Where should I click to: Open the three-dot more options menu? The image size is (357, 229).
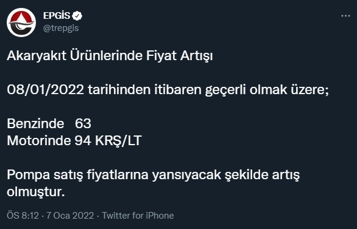coord(345,16)
